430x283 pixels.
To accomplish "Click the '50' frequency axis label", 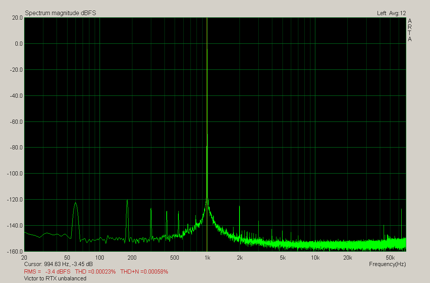I will (67, 258).
